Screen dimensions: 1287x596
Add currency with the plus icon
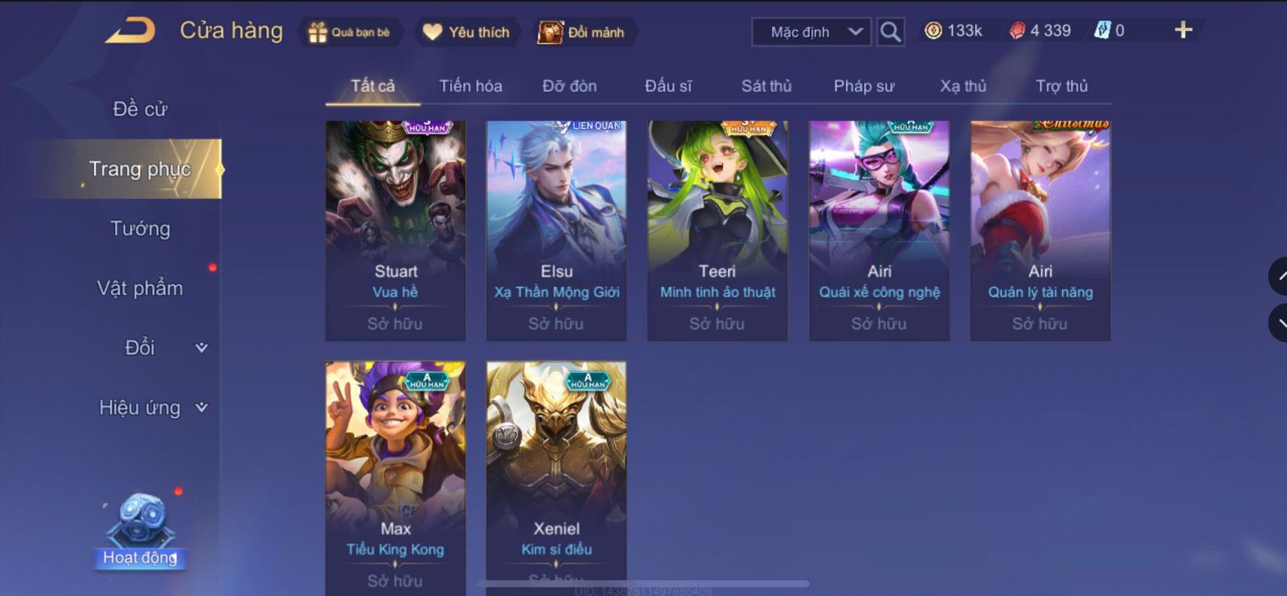click(1183, 30)
